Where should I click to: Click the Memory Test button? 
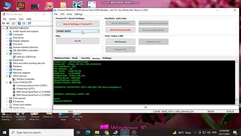pyautogui.click(x=153, y=42)
